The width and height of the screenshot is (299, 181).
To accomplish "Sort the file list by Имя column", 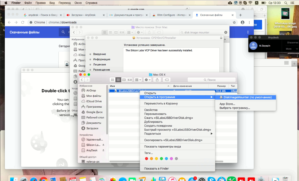I will pos(139,86).
